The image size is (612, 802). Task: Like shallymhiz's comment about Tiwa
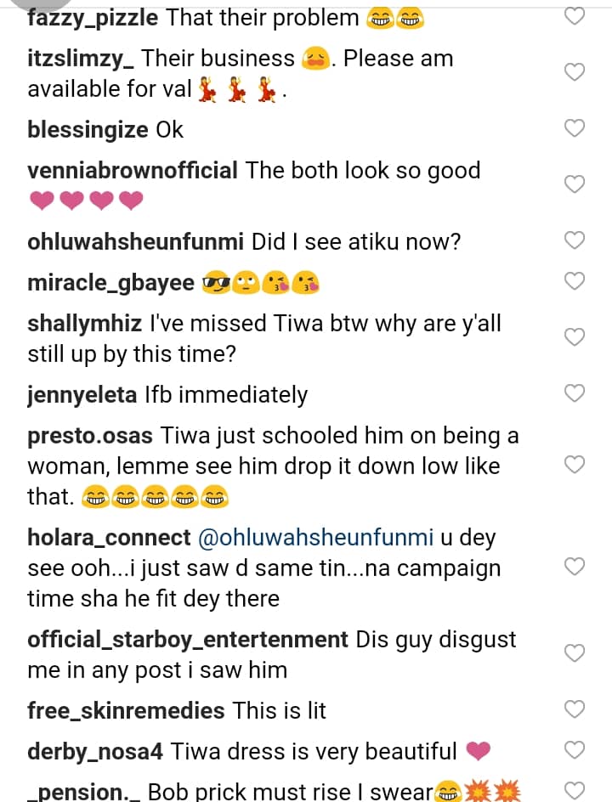point(575,337)
